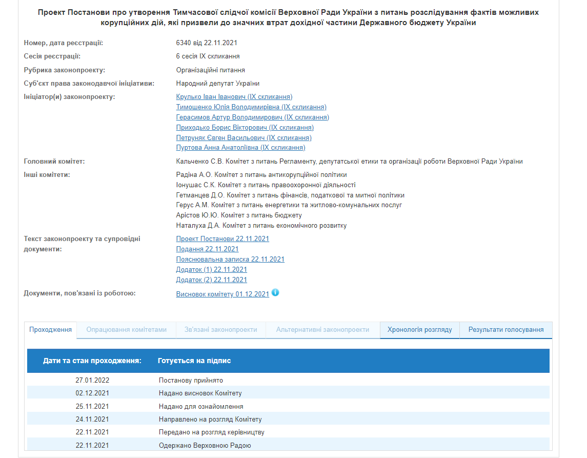
Task: Open document Подання 22.11.2021
Action: [x=207, y=249]
